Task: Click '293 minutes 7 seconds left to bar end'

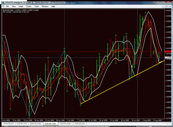Action: [16, 12]
